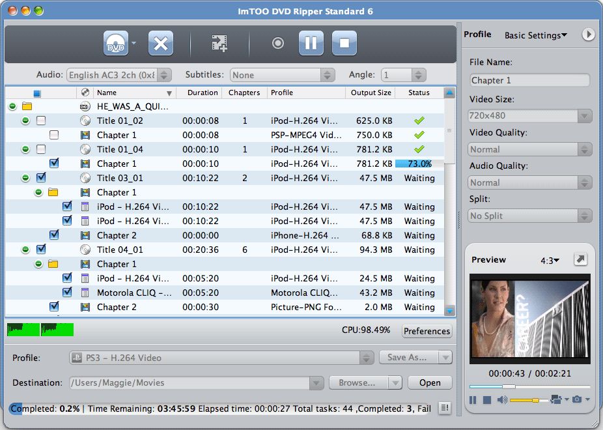Click the 73.0% progress bar

pos(419,164)
